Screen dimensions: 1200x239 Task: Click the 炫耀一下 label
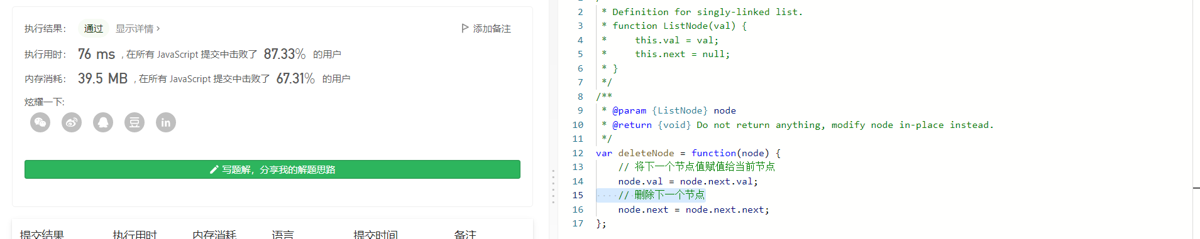coord(44,102)
